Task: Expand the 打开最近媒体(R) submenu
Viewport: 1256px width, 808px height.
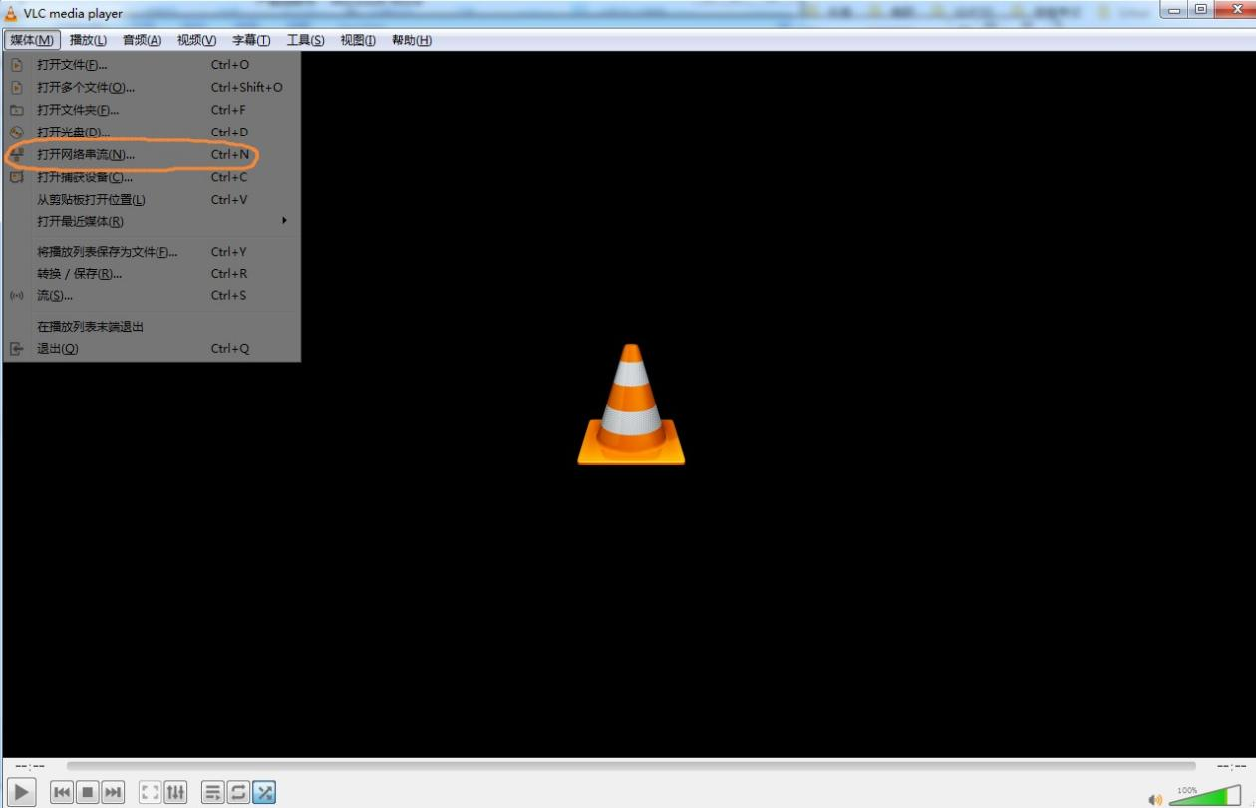Action: click(x=152, y=221)
